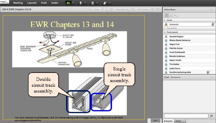Click the Instructor host avatar icon
The image size is (216, 123).
click(166, 24)
